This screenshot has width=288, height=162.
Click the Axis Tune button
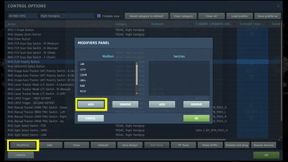pos(157,145)
